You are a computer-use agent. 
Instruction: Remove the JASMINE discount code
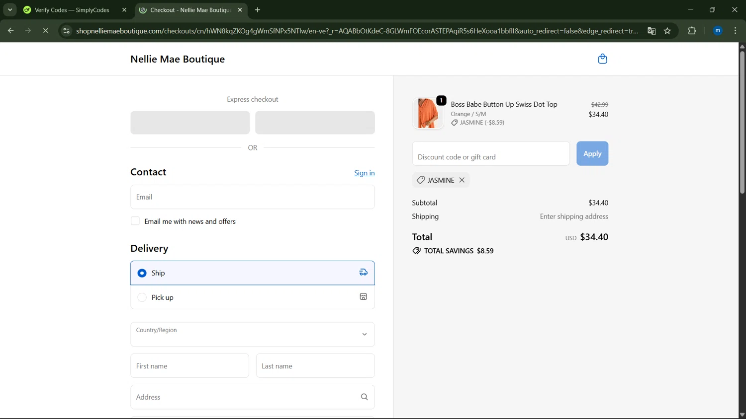coord(462,180)
